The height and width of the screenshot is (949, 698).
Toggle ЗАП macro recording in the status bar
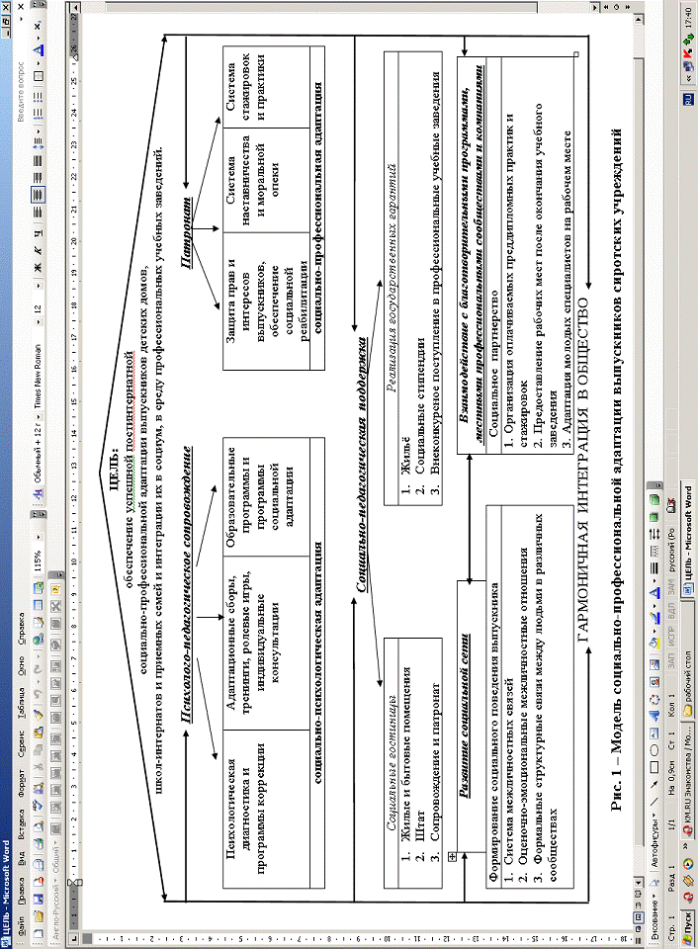pyautogui.click(x=672, y=660)
